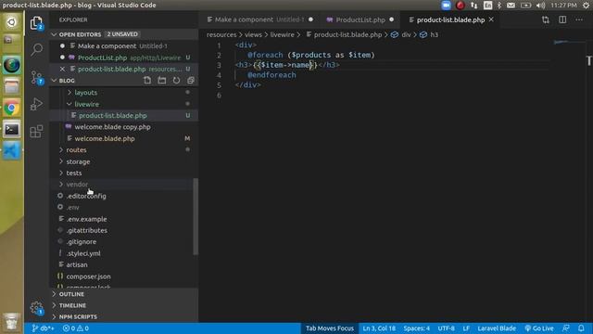The image size is (593, 334).
Task: Open Visual Studio Code dock icon
Action: tap(11, 151)
